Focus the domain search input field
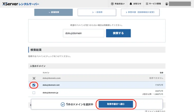The width and height of the screenshot is (194, 112). 84,33
